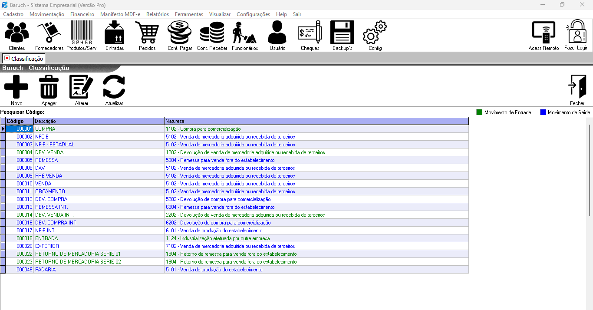Screen dimensions: 593x310
Task: Open Produtos/Serv. barcode icon
Action: (82, 33)
